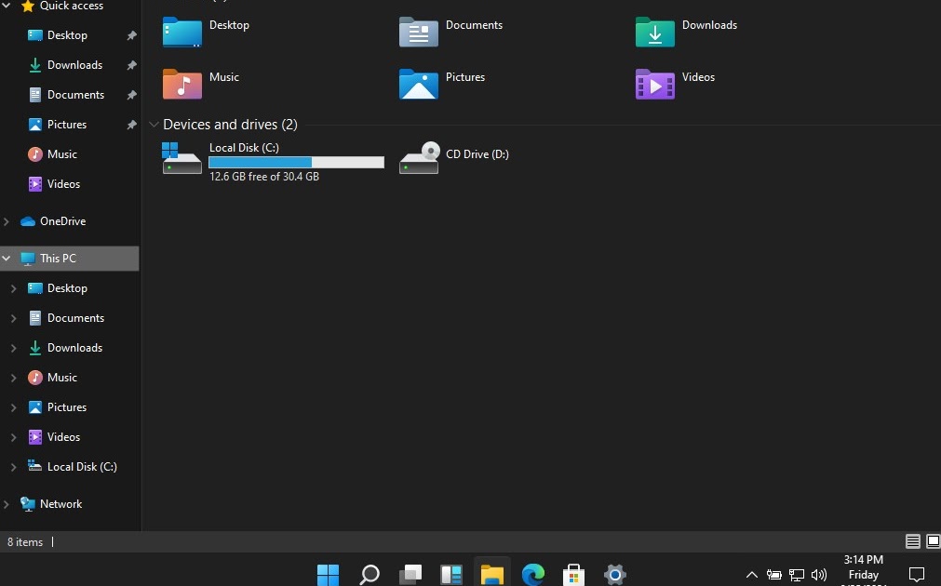Select Downloads under Quick access
This screenshot has height=586, width=941.
tap(74, 65)
